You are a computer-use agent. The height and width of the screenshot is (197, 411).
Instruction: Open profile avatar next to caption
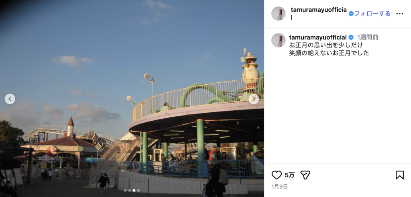click(279, 40)
